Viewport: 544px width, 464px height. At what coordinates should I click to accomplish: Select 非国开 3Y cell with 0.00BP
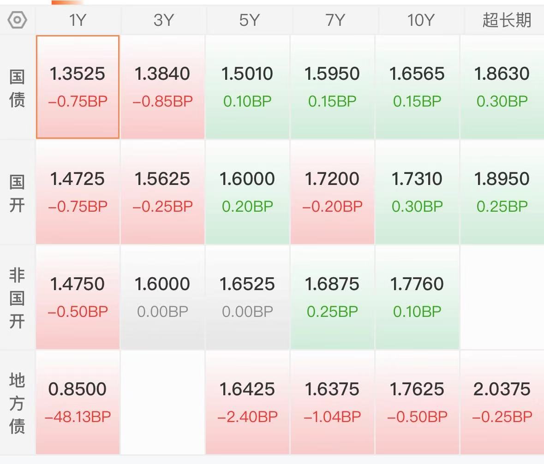click(x=163, y=297)
